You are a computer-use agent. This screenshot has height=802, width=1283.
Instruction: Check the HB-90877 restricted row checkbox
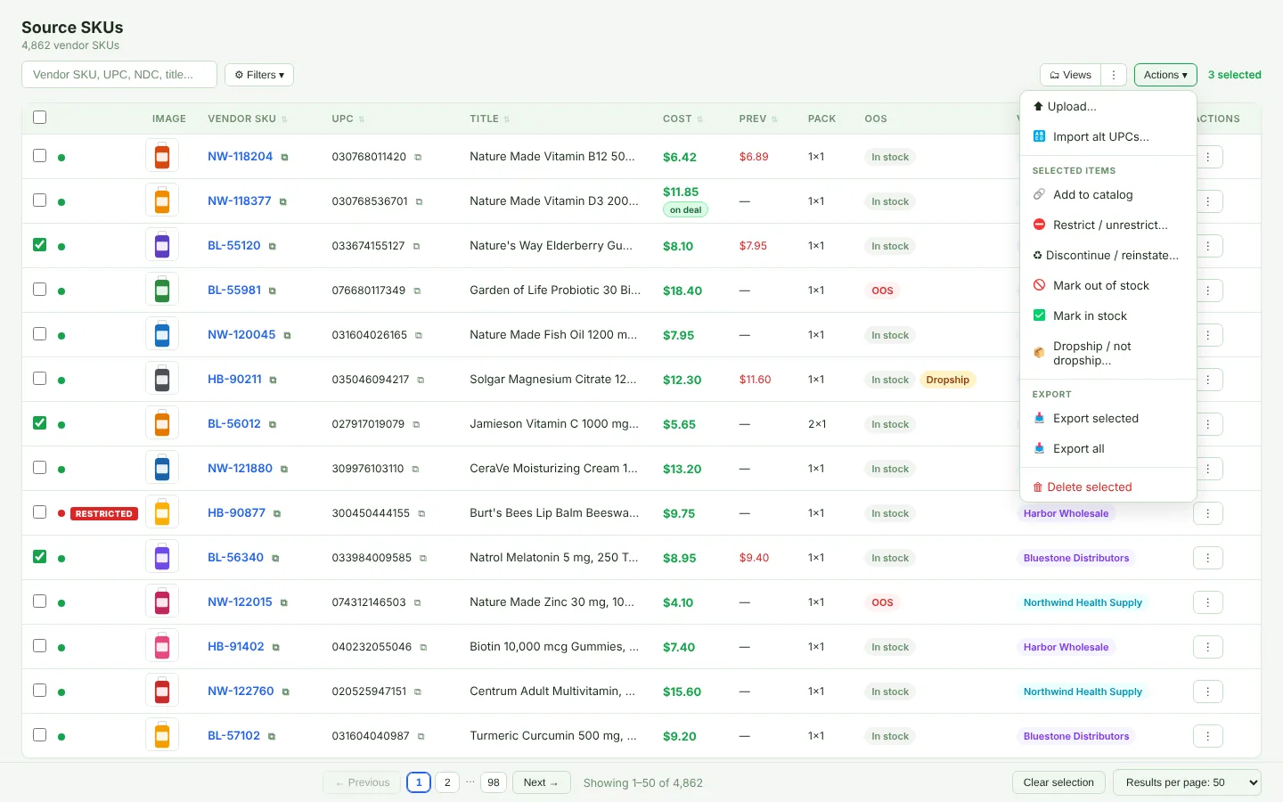coord(39,512)
